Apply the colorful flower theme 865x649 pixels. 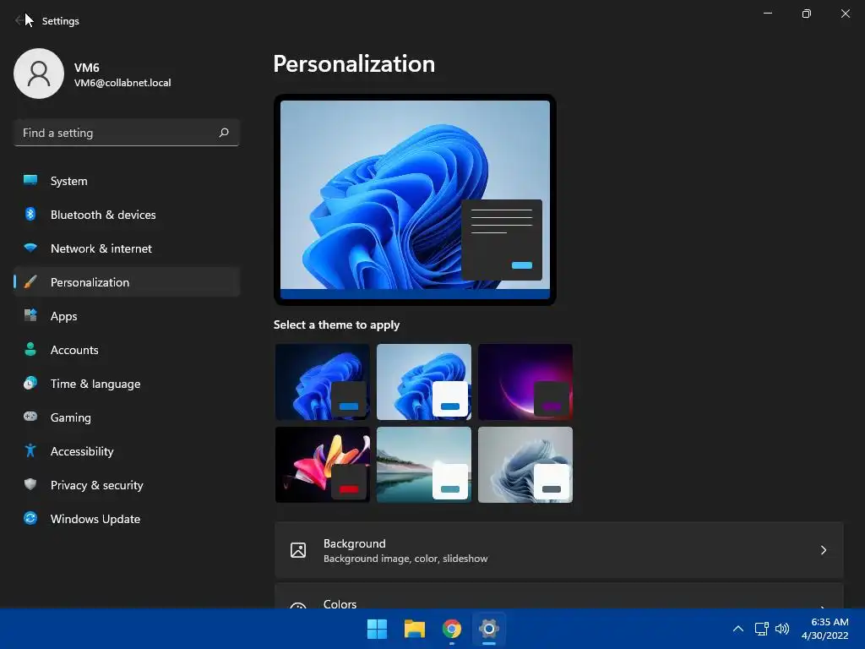point(322,465)
